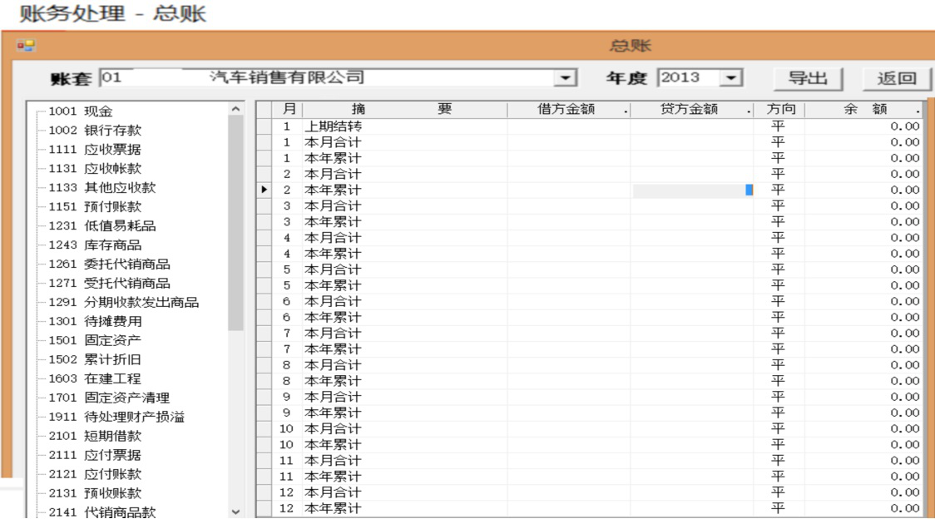Select 1001 现金 in the account tree
This screenshot has height=519, width=935.
coord(81,112)
